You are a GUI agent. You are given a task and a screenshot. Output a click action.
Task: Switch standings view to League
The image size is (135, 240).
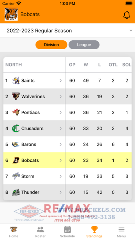tap(84, 45)
